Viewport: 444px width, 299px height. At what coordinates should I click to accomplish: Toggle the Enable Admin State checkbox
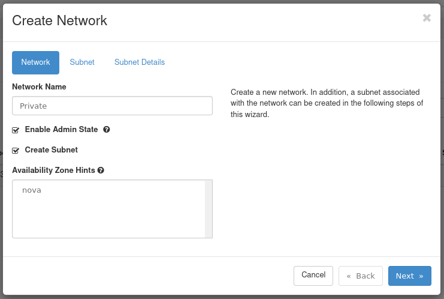tap(16, 130)
